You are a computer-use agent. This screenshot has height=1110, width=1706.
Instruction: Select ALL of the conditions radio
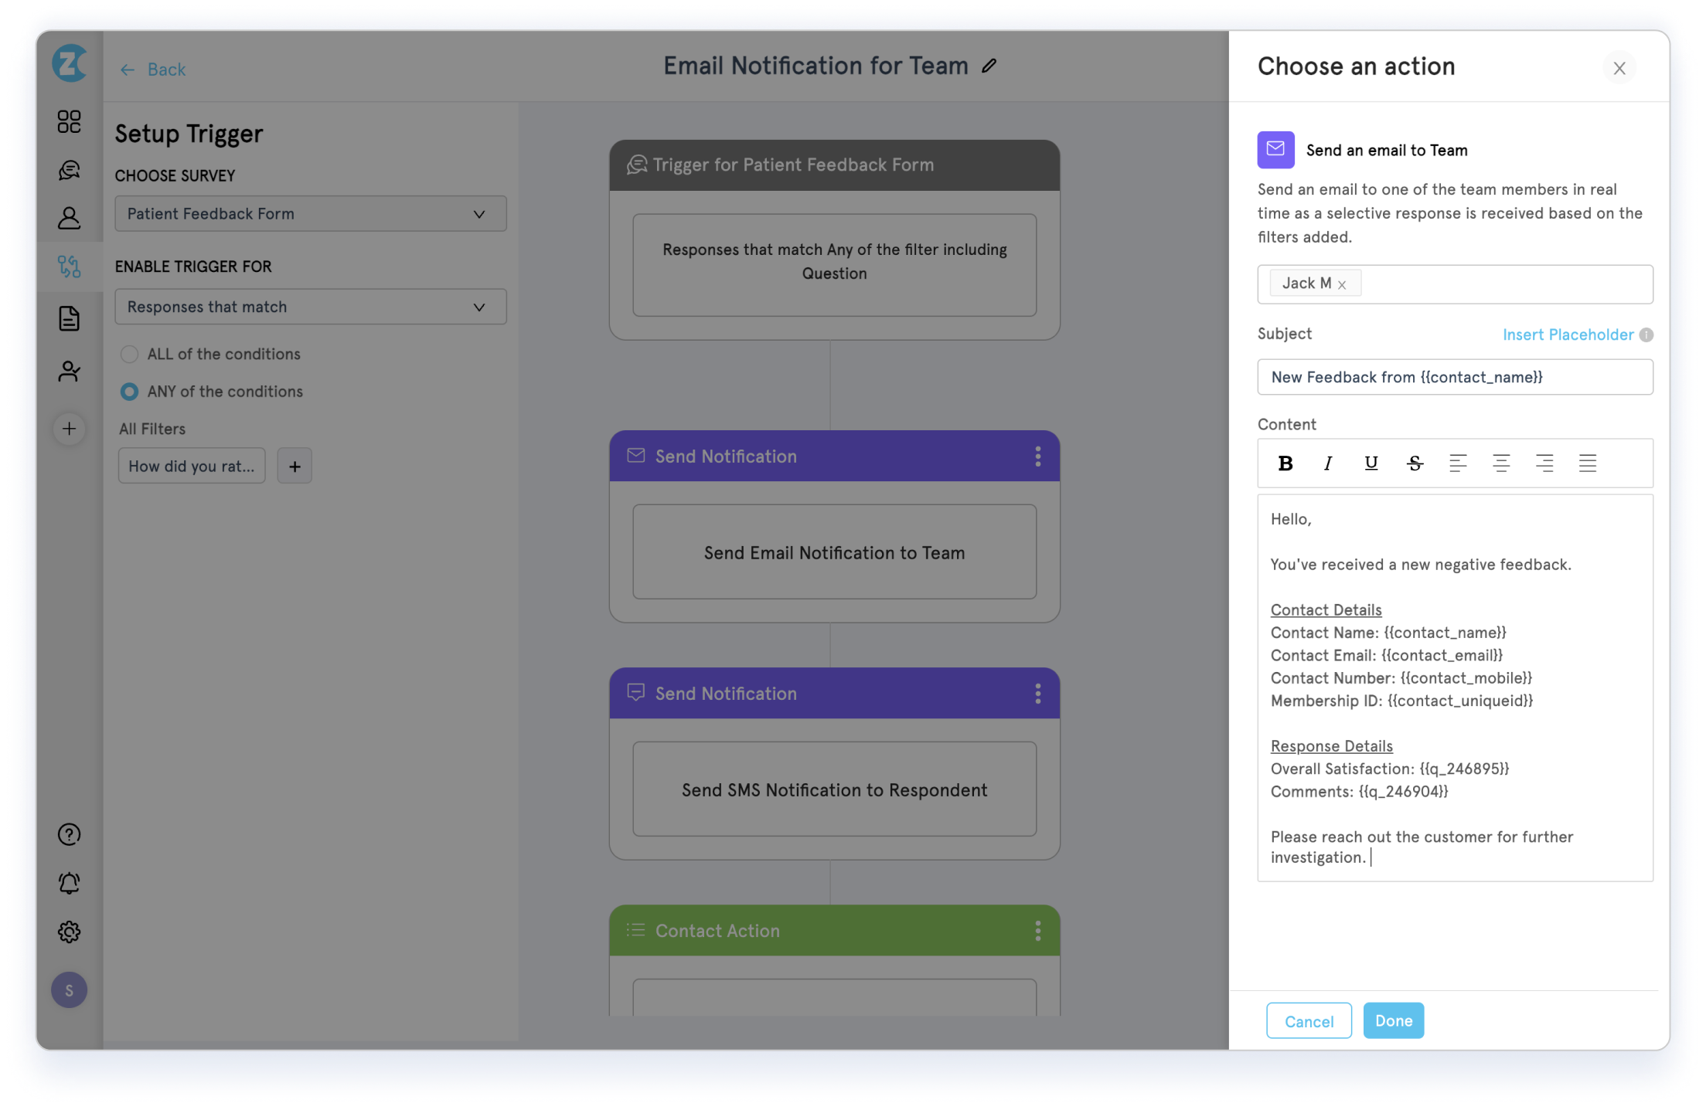[129, 354]
